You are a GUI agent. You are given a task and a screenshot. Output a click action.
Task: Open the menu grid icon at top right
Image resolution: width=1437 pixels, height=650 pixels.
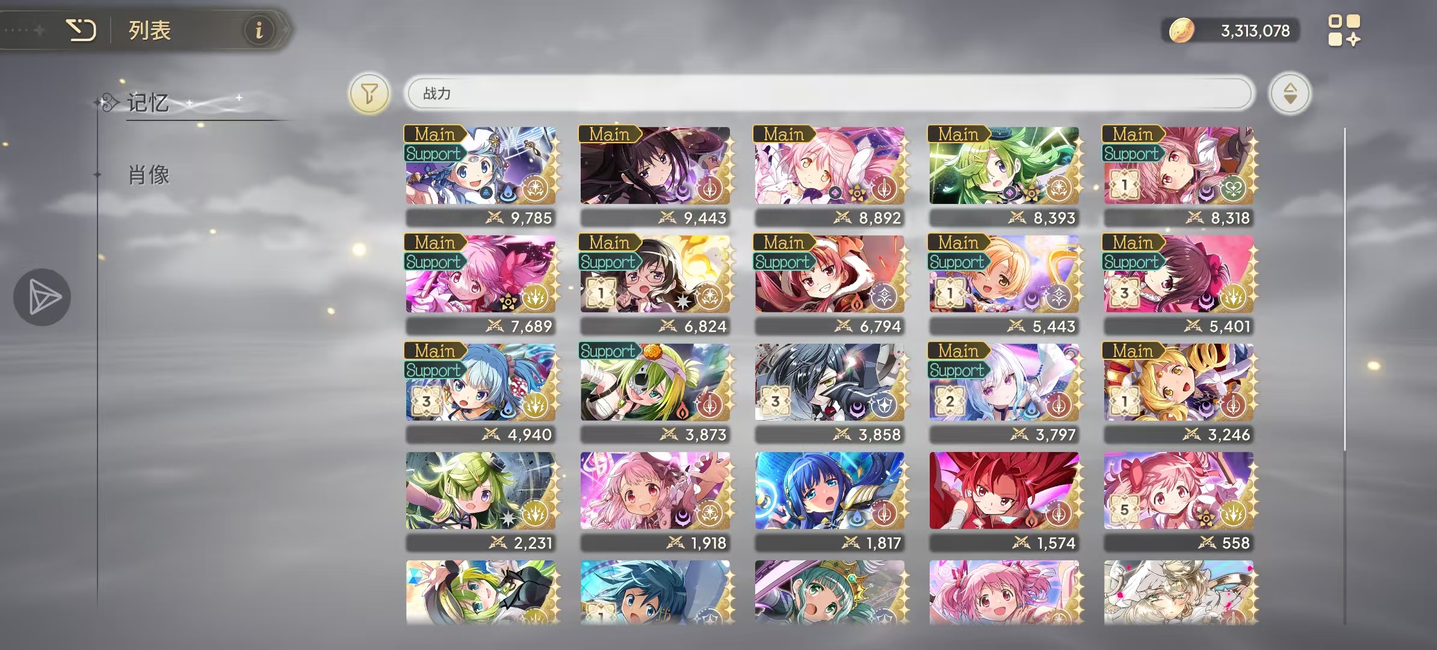pos(1344,30)
